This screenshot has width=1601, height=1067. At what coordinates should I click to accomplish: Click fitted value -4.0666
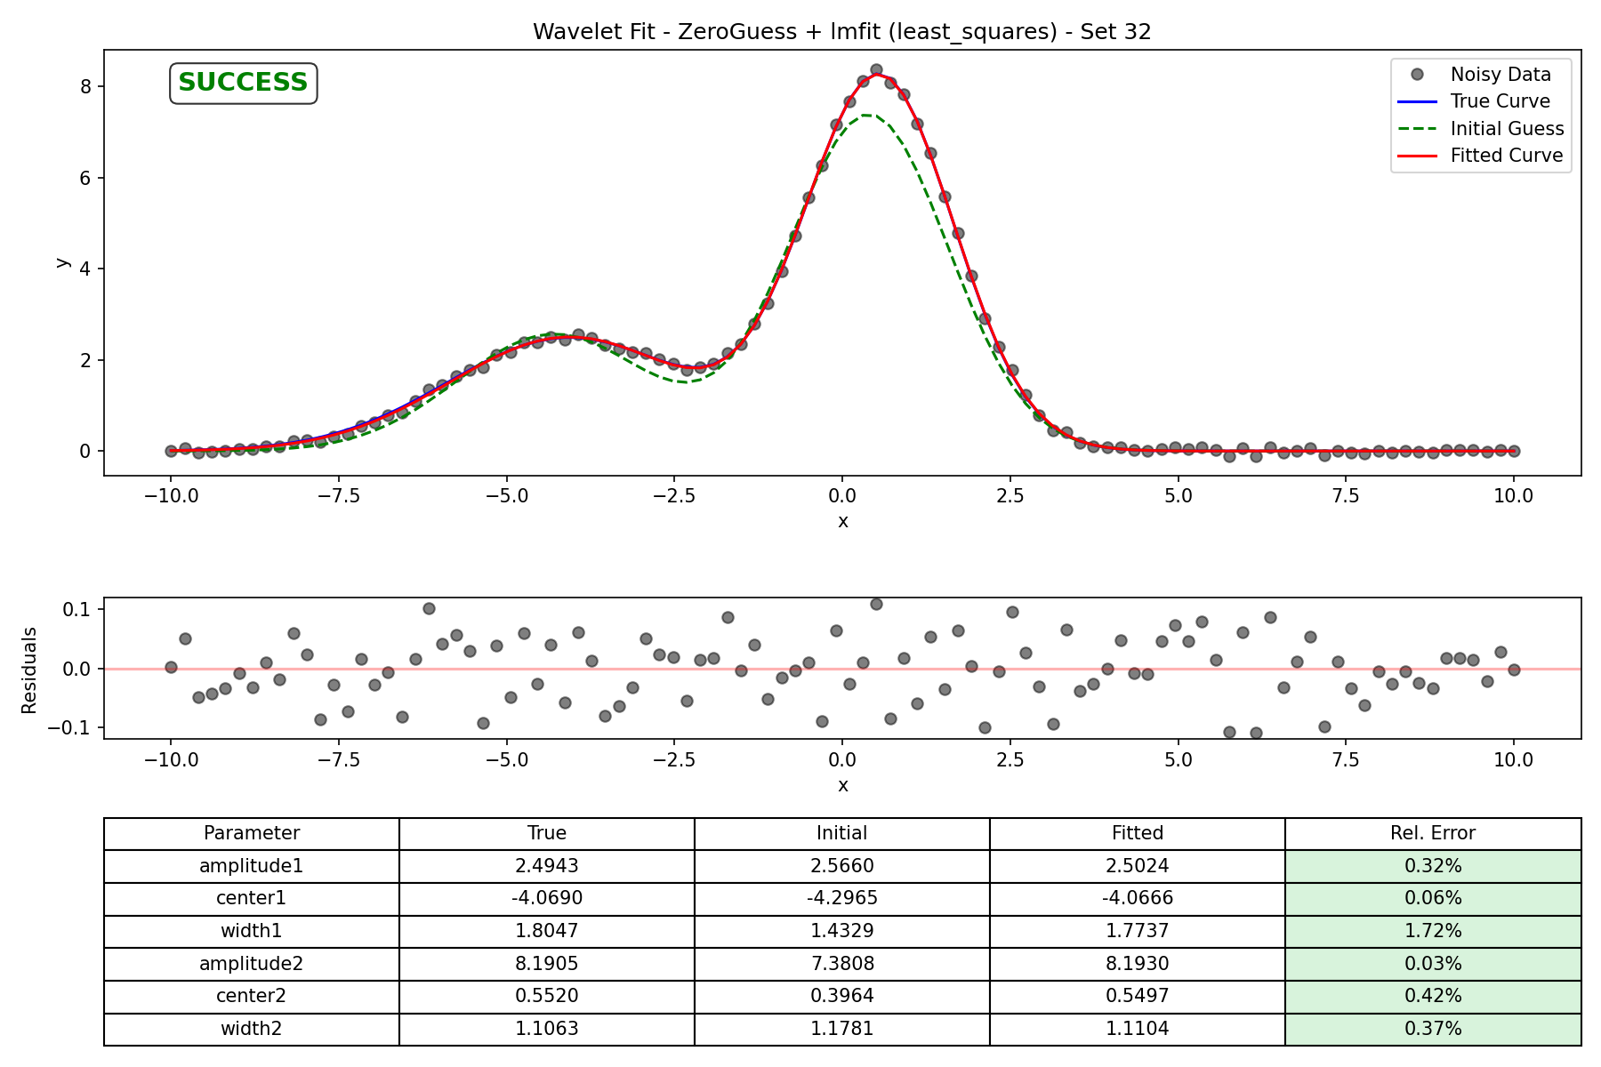tap(1138, 899)
